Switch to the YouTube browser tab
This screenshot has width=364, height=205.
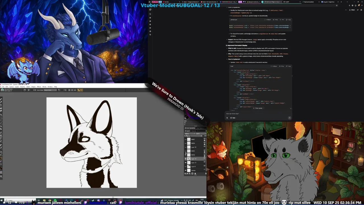pos(167,2)
